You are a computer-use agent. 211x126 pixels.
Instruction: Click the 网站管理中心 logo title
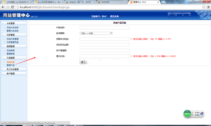pyautogui.click(x=16, y=15)
